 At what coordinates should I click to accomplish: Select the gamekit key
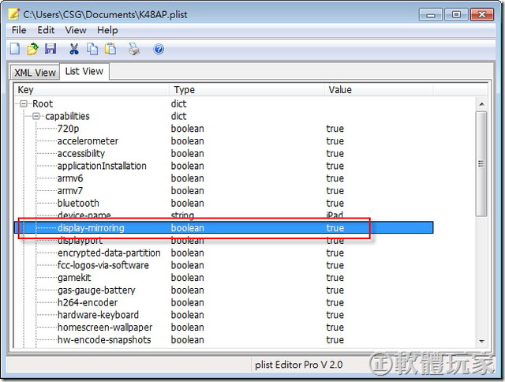[x=74, y=278]
